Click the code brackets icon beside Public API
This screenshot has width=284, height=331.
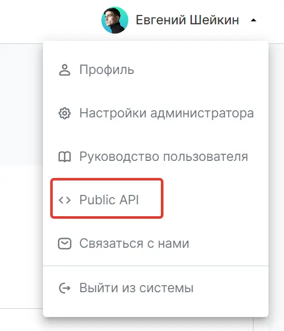click(65, 200)
